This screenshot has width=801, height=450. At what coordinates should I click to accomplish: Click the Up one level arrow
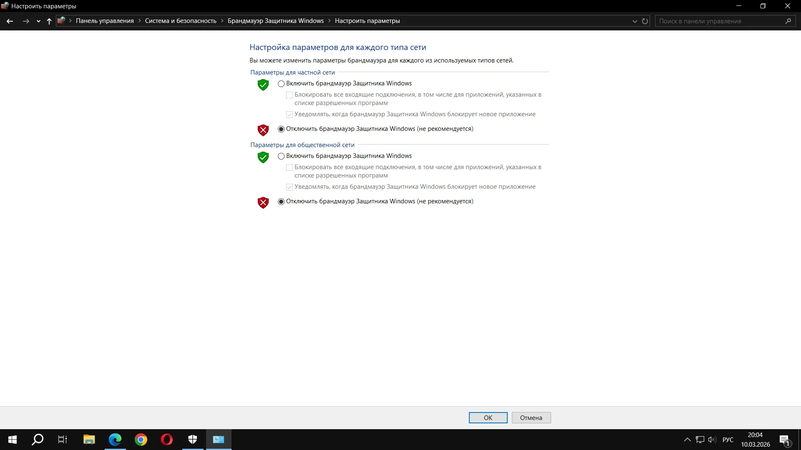pos(49,21)
